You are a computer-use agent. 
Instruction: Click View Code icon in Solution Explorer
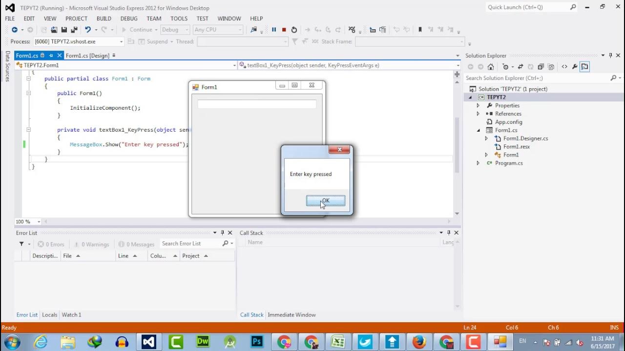[564, 67]
